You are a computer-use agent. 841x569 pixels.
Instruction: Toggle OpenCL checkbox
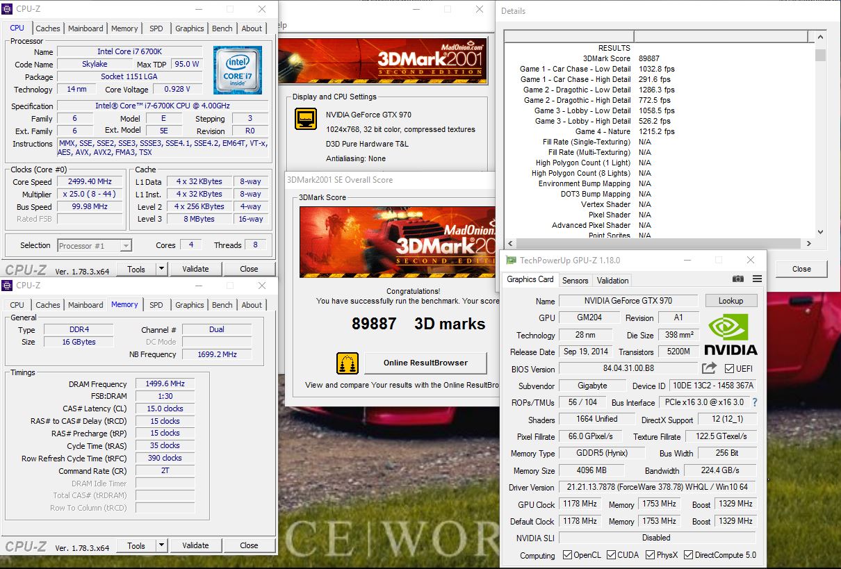pyautogui.click(x=567, y=555)
